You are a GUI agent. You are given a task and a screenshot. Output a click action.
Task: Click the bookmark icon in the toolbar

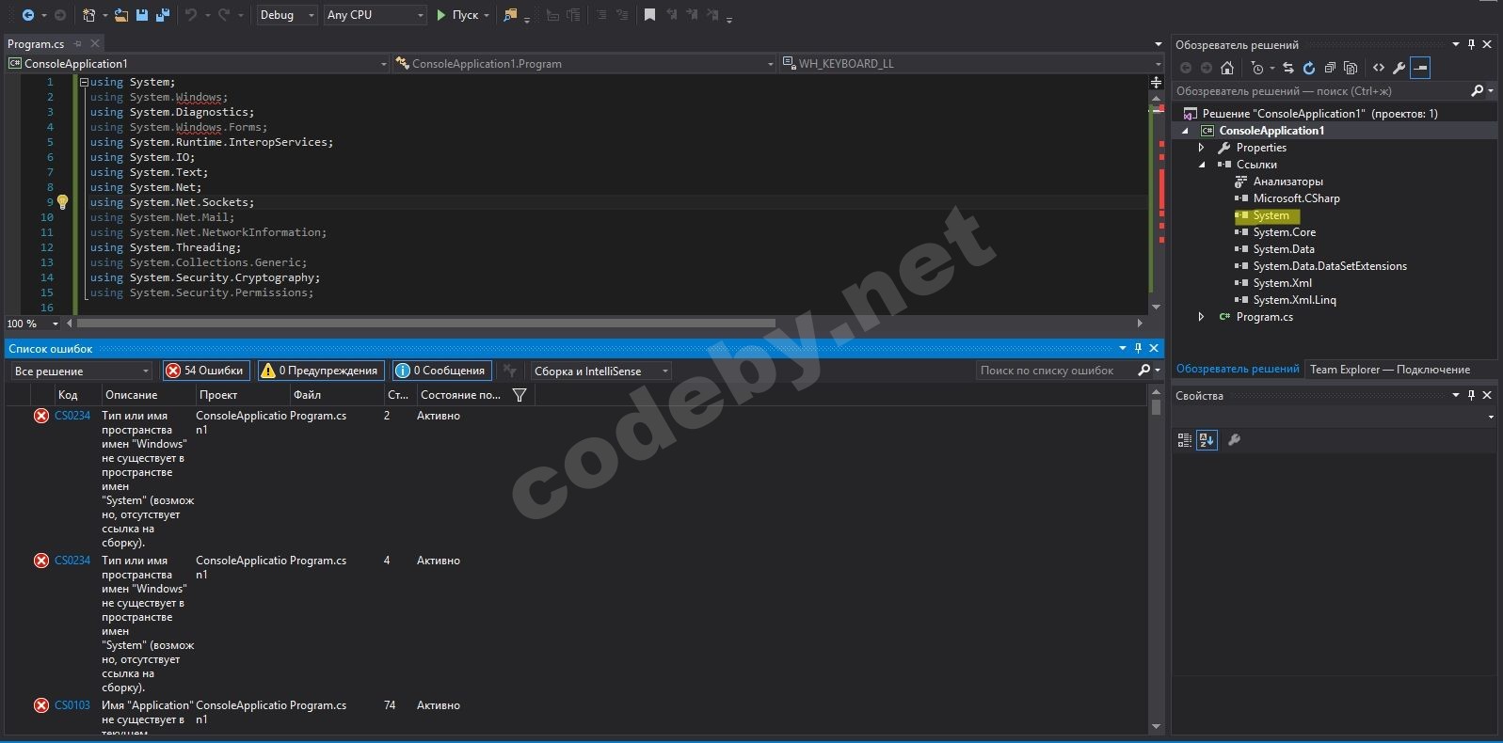pyautogui.click(x=649, y=15)
